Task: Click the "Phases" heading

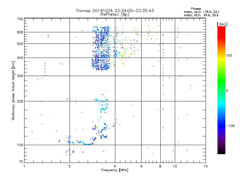Action: [196, 9]
